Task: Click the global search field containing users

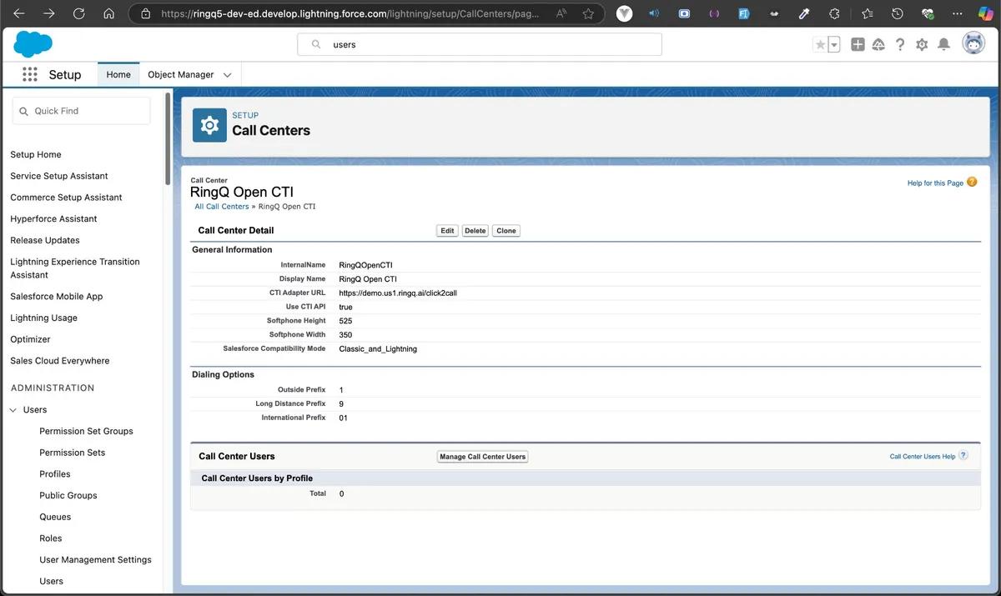Action: [x=480, y=44]
